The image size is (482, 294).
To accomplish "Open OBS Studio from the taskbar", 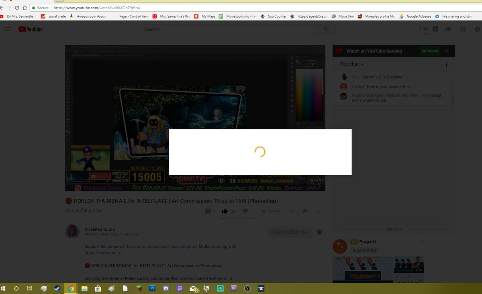I will tap(248, 288).
